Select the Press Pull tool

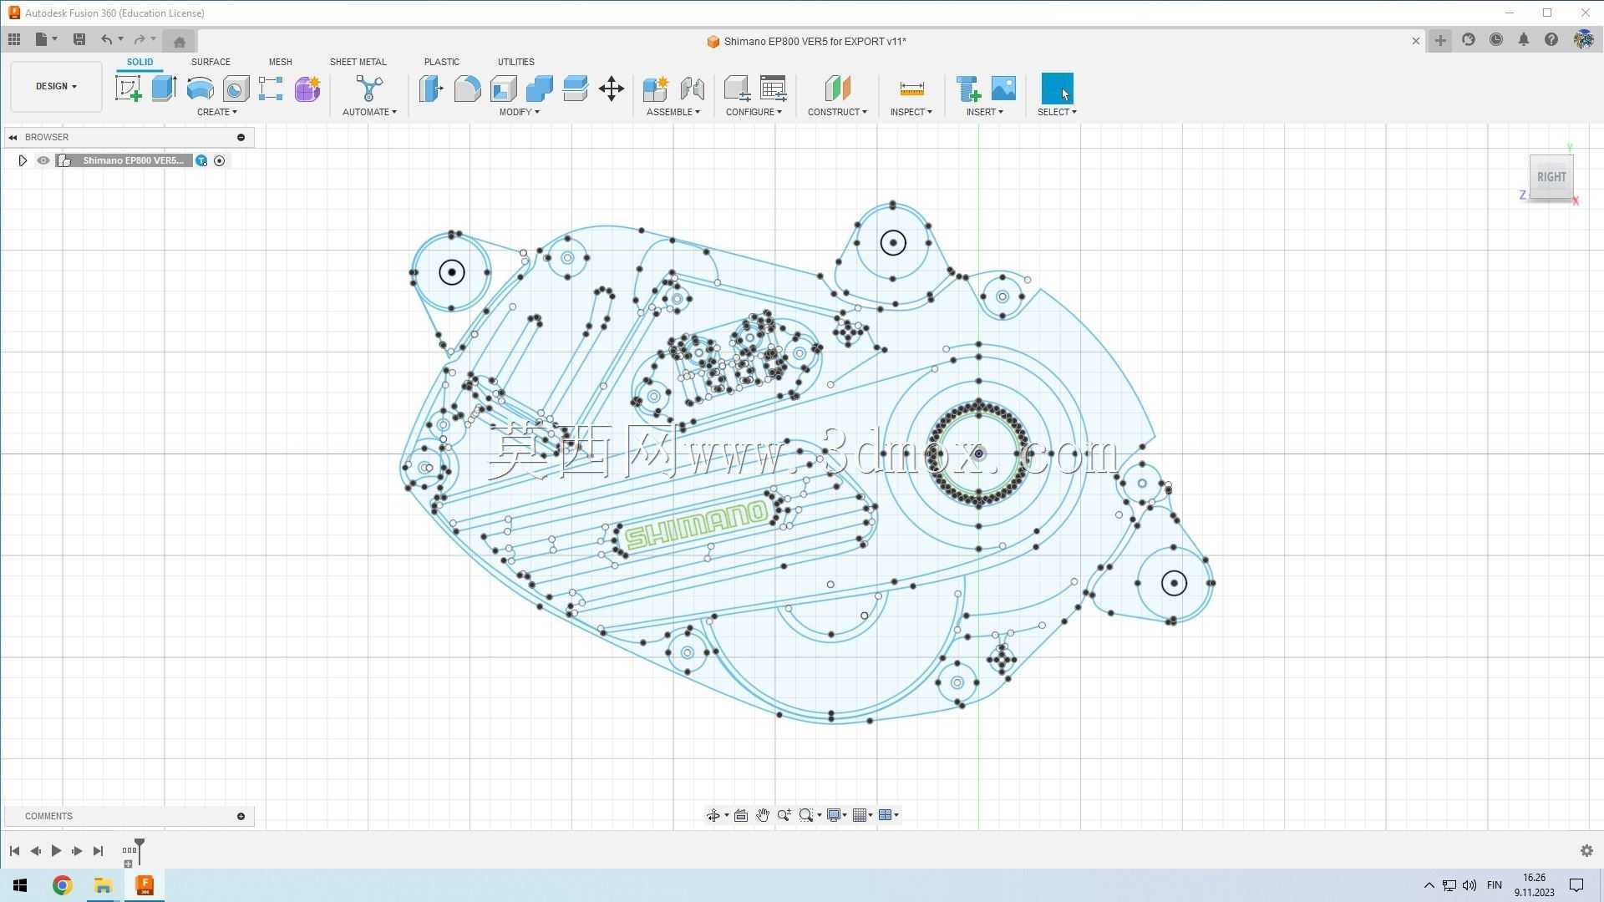[x=431, y=89]
